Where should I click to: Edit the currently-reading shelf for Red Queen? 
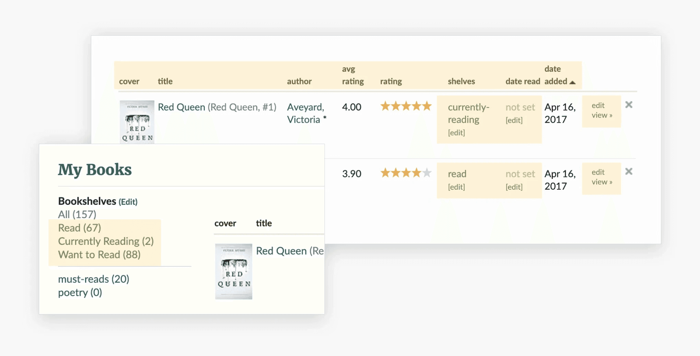[x=456, y=133]
